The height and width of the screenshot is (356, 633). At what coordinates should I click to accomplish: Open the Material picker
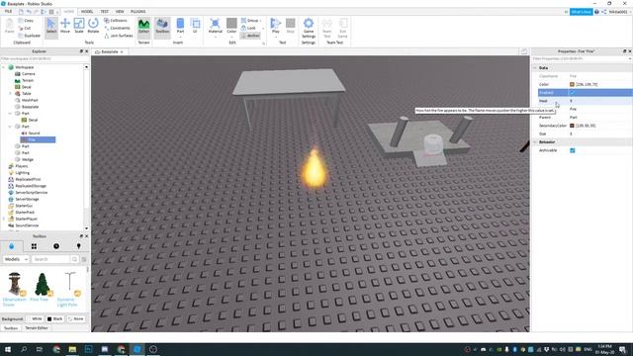pyautogui.click(x=216, y=26)
